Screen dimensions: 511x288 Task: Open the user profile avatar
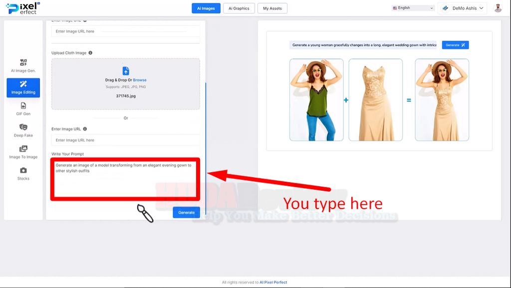[498, 8]
